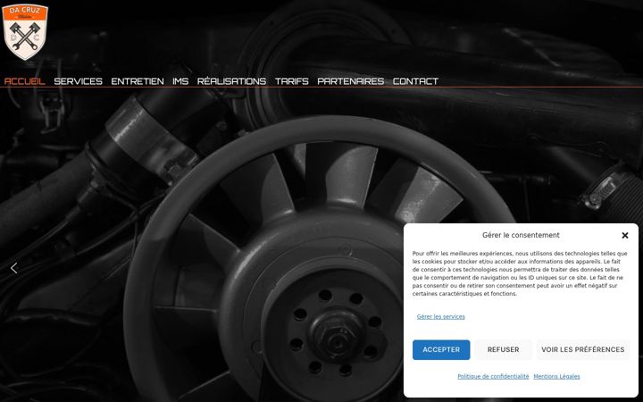Show the previous slide with left arrow

pos(14,268)
